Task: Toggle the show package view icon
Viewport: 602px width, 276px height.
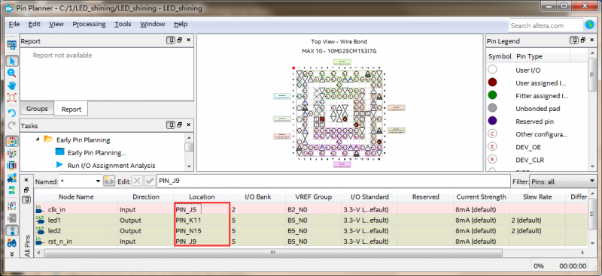Action: [12, 141]
